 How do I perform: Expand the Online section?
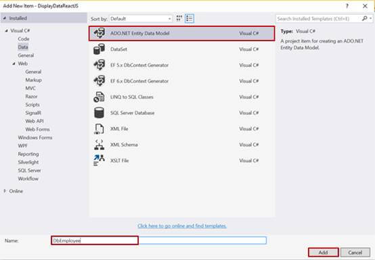pyautogui.click(x=5, y=191)
